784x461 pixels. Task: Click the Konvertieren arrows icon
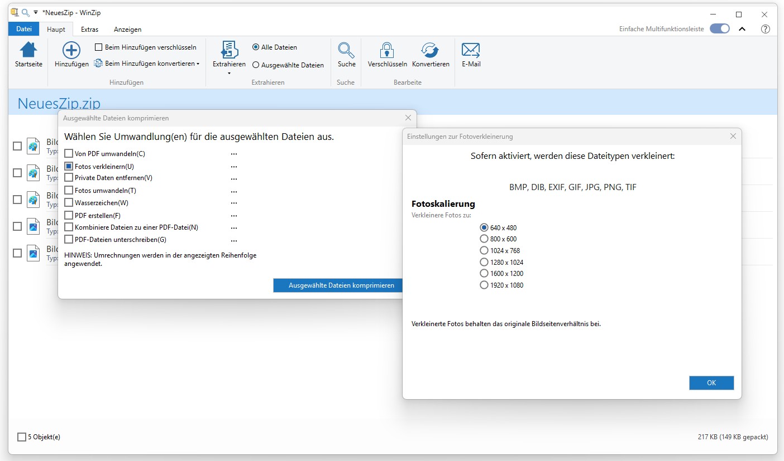430,50
